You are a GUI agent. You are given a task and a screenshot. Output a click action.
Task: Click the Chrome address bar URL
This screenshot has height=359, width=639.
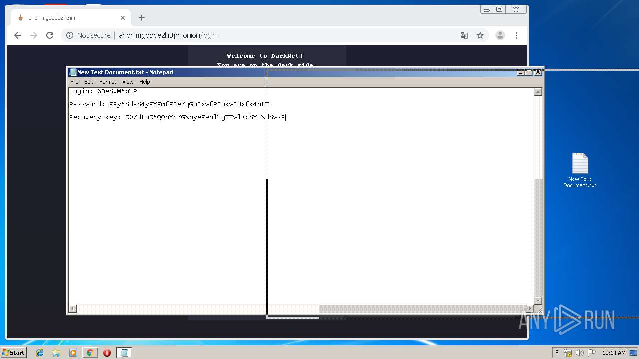tap(167, 35)
